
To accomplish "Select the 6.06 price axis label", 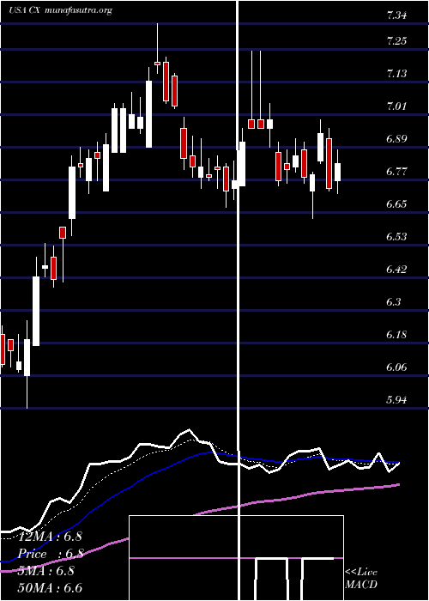I will tap(396, 367).
